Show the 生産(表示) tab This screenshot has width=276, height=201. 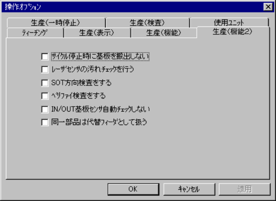click(97, 33)
